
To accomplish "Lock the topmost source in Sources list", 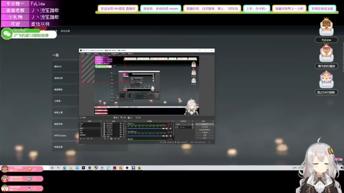I will (123, 124).
